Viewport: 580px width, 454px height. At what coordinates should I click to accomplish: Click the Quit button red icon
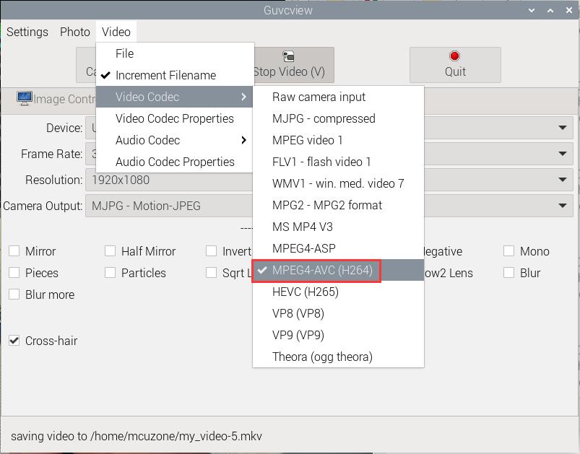(455, 56)
